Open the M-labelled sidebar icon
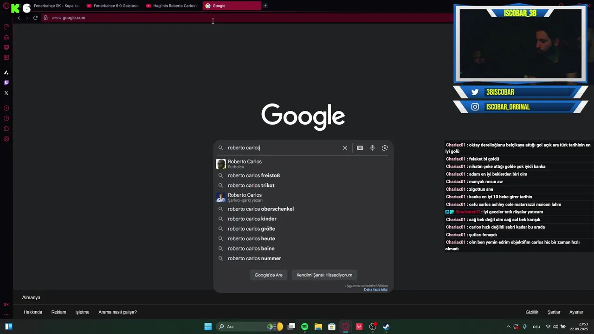Screen dimensions: 594x334 pyautogui.click(x=6, y=58)
